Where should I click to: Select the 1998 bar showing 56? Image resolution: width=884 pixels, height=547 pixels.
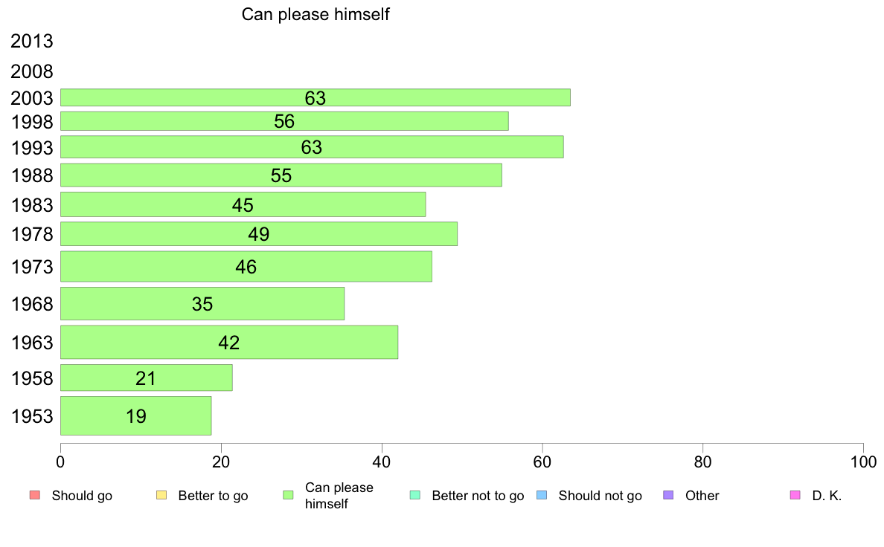pyautogui.click(x=284, y=121)
